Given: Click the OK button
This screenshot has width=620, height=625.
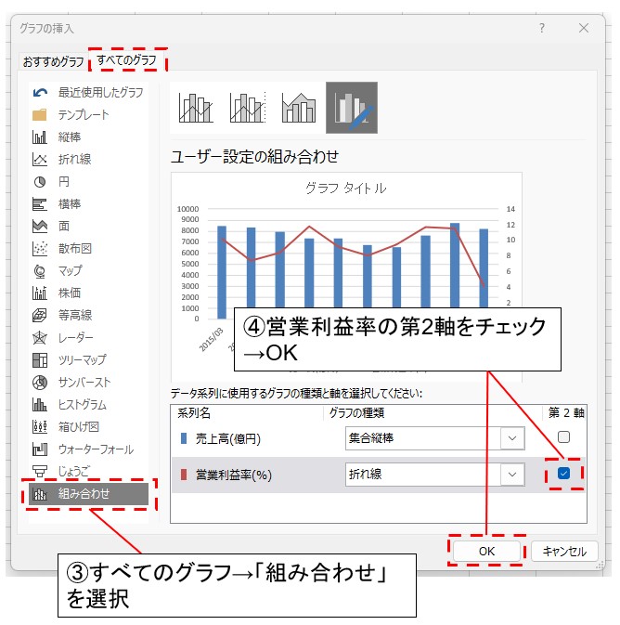Looking at the screenshot, I should coord(487,551).
